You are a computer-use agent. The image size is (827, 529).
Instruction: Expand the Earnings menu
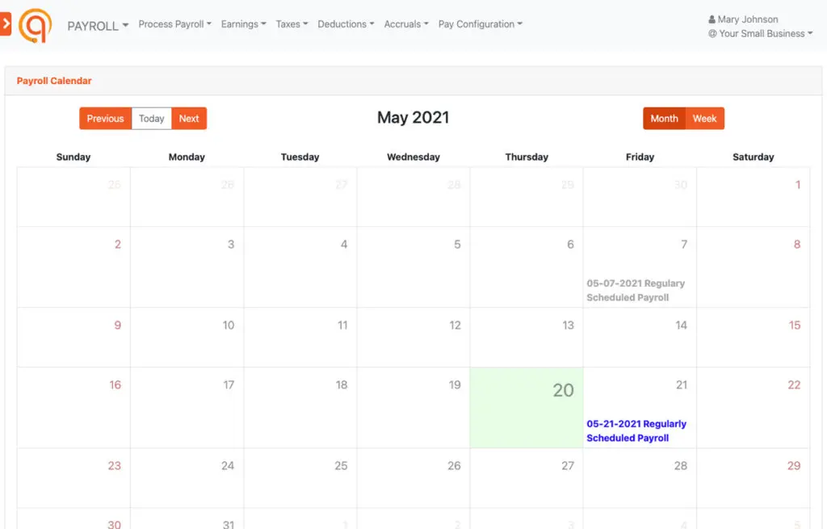pyautogui.click(x=243, y=24)
